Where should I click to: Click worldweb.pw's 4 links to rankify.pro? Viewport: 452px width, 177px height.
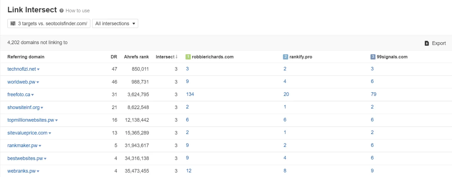[x=285, y=82]
